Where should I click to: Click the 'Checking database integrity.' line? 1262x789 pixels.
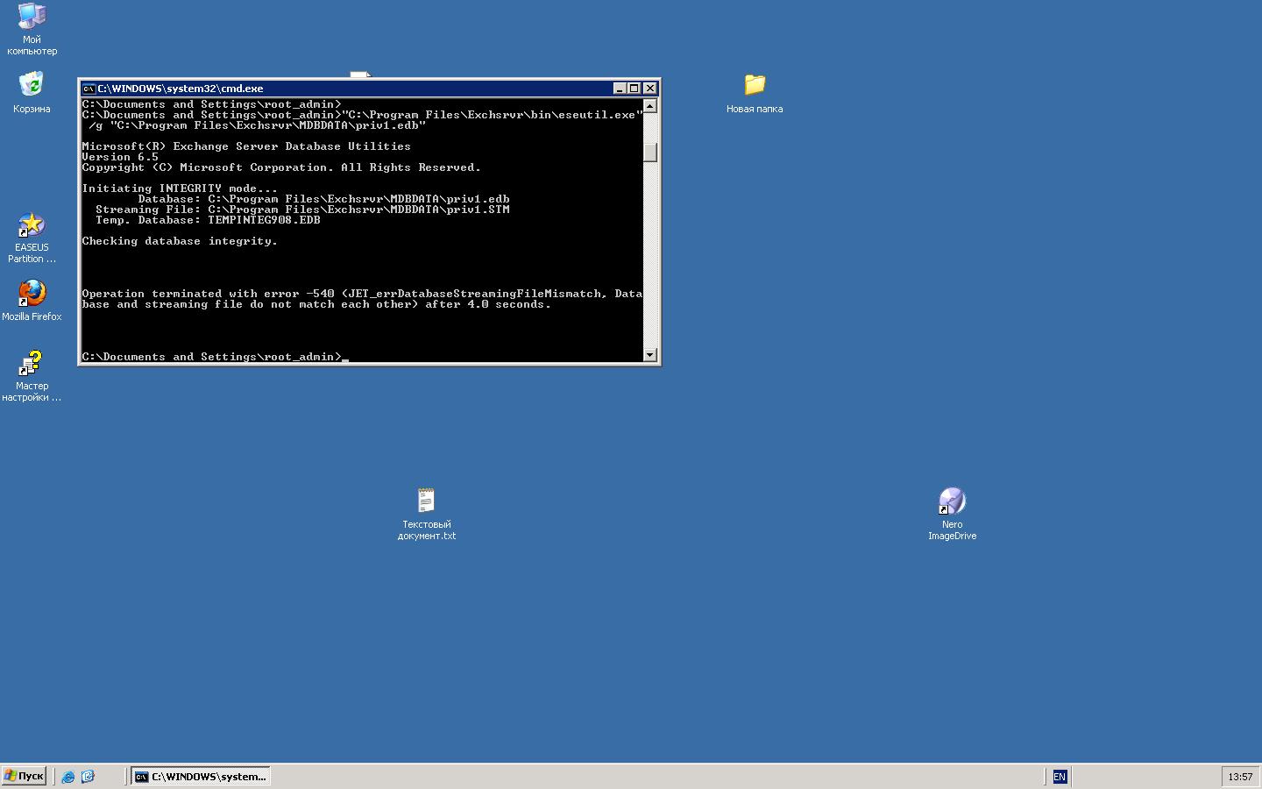[x=180, y=241]
